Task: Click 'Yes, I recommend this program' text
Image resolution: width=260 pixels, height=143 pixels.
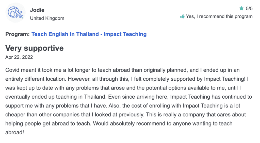Action: pos(219,16)
